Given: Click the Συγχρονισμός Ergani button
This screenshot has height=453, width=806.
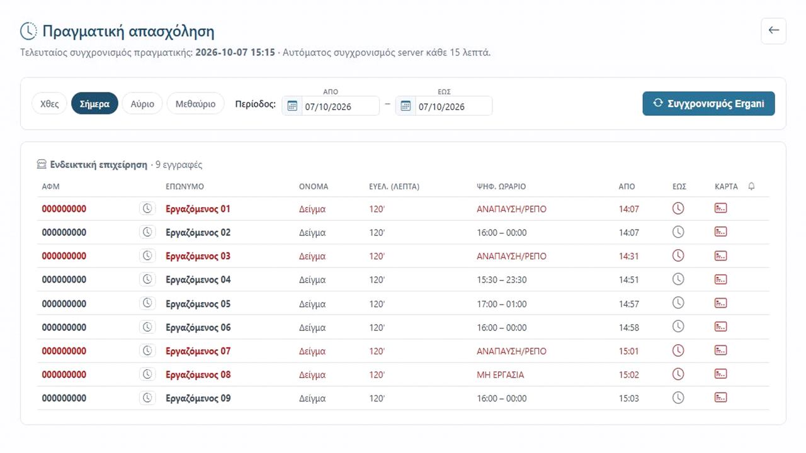Looking at the screenshot, I should click(708, 103).
